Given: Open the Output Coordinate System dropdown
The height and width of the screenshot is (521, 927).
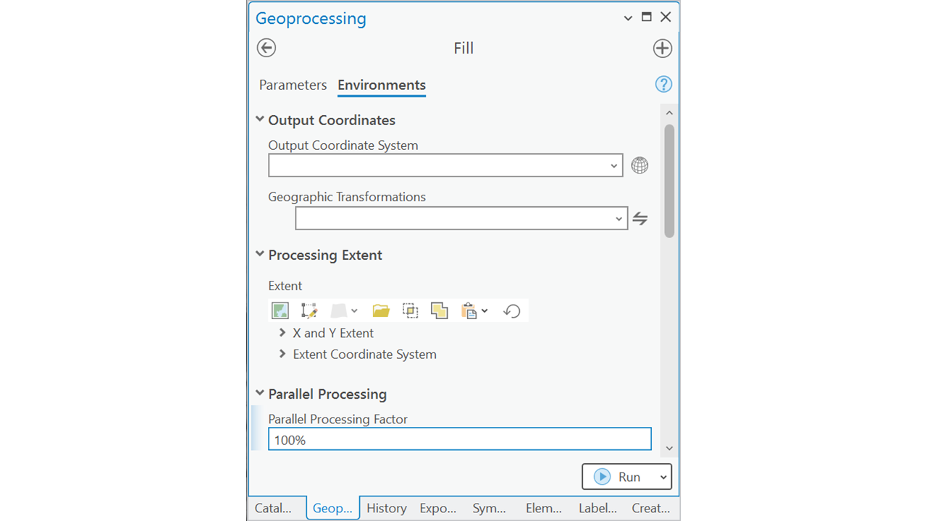Looking at the screenshot, I should [614, 166].
